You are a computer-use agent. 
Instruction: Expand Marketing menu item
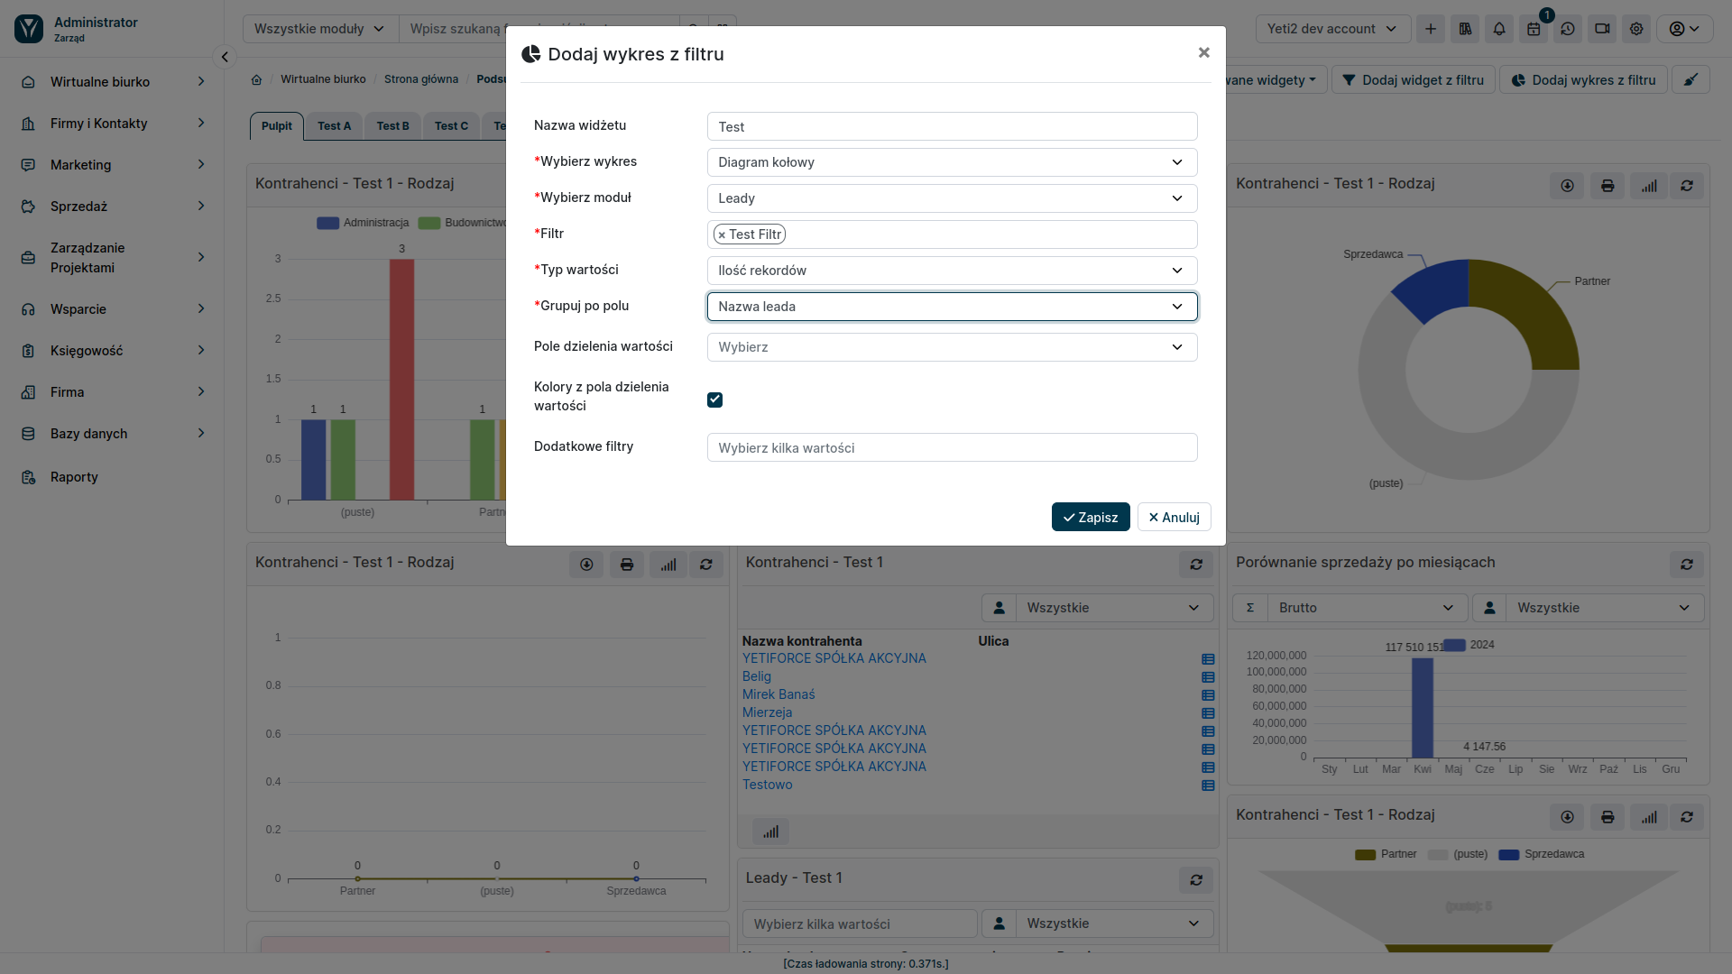pyautogui.click(x=112, y=165)
